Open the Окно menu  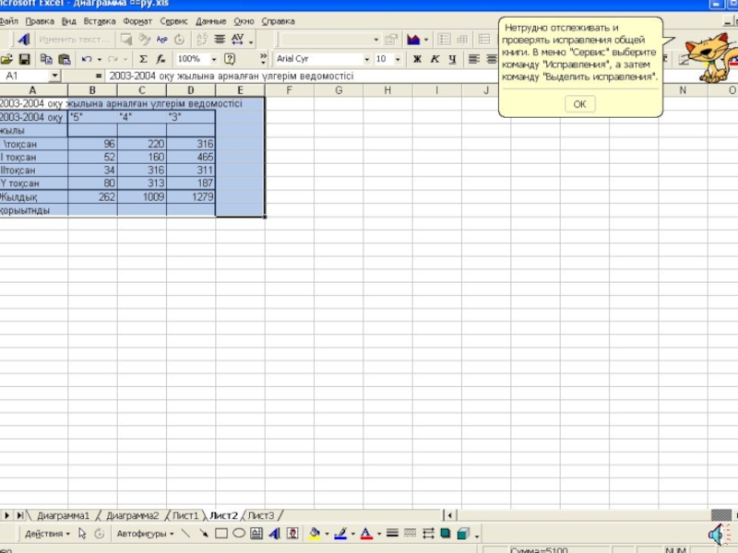click(244, 21)
